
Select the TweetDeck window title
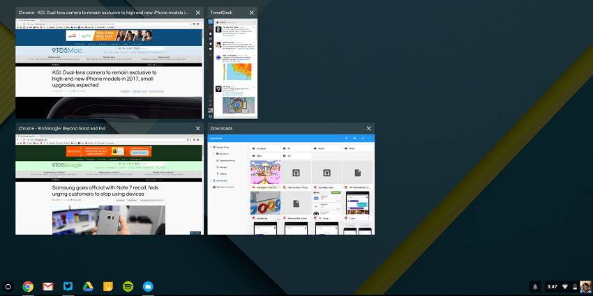click(221, 13)
